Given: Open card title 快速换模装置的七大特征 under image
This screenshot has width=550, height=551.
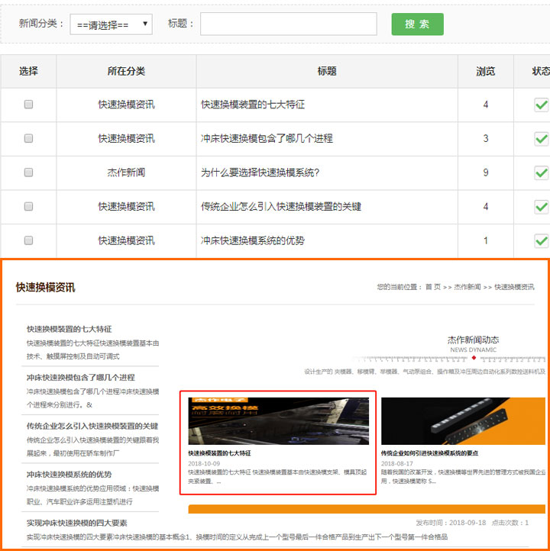Looking at the screenshot, I should click(219, 453).
